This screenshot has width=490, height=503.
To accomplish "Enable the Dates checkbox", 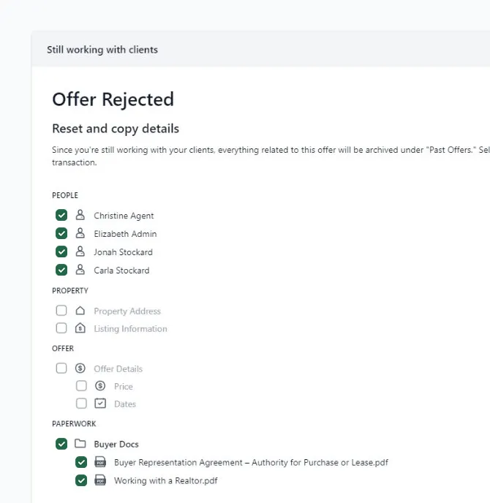I will tap(81, 404).
